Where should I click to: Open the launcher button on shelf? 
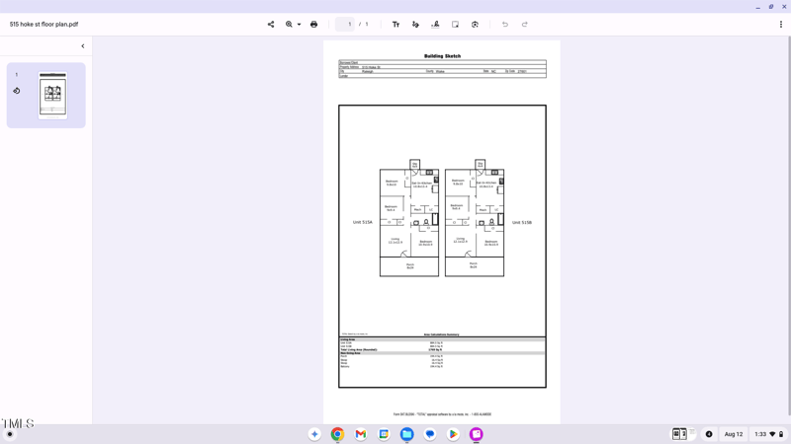(10, 434)
